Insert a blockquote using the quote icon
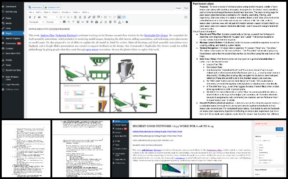 point(39,17)
